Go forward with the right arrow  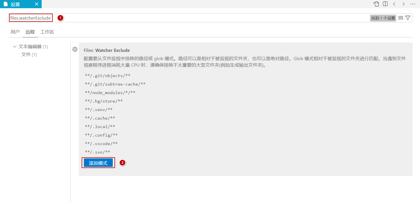coord(403,4)
